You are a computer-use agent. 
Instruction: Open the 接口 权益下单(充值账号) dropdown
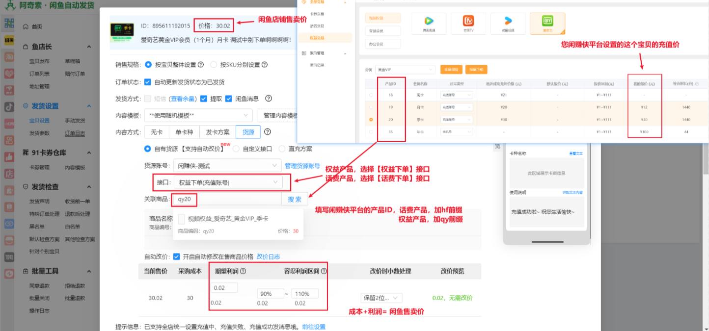[x=228, y=182]
